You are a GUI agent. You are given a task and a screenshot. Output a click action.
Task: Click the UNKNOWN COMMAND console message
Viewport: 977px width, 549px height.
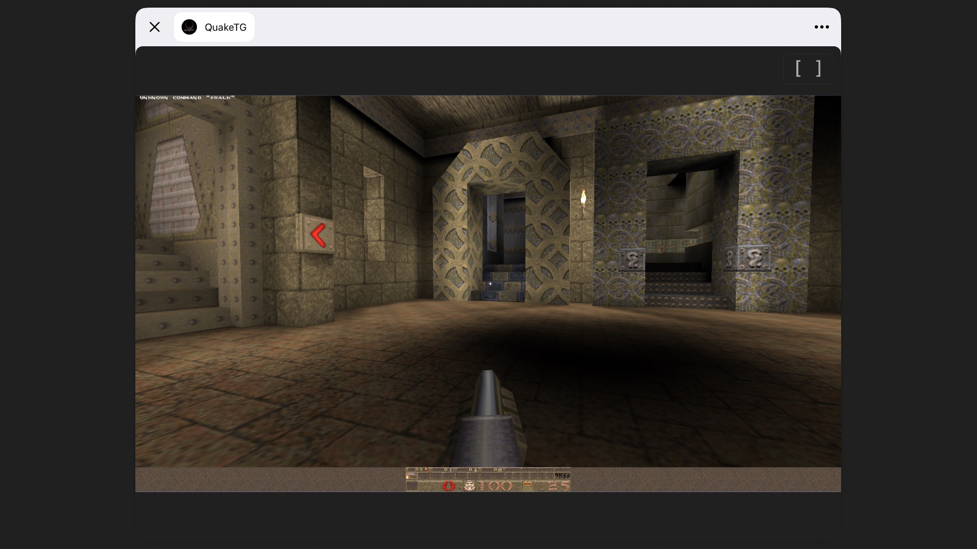click(187, 97)
